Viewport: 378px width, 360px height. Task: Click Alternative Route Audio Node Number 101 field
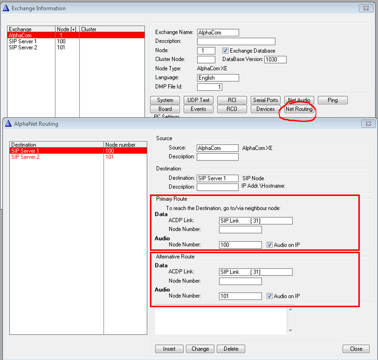240,296
